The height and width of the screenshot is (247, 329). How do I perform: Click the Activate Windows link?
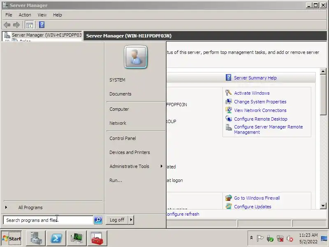tap(252, 93)
